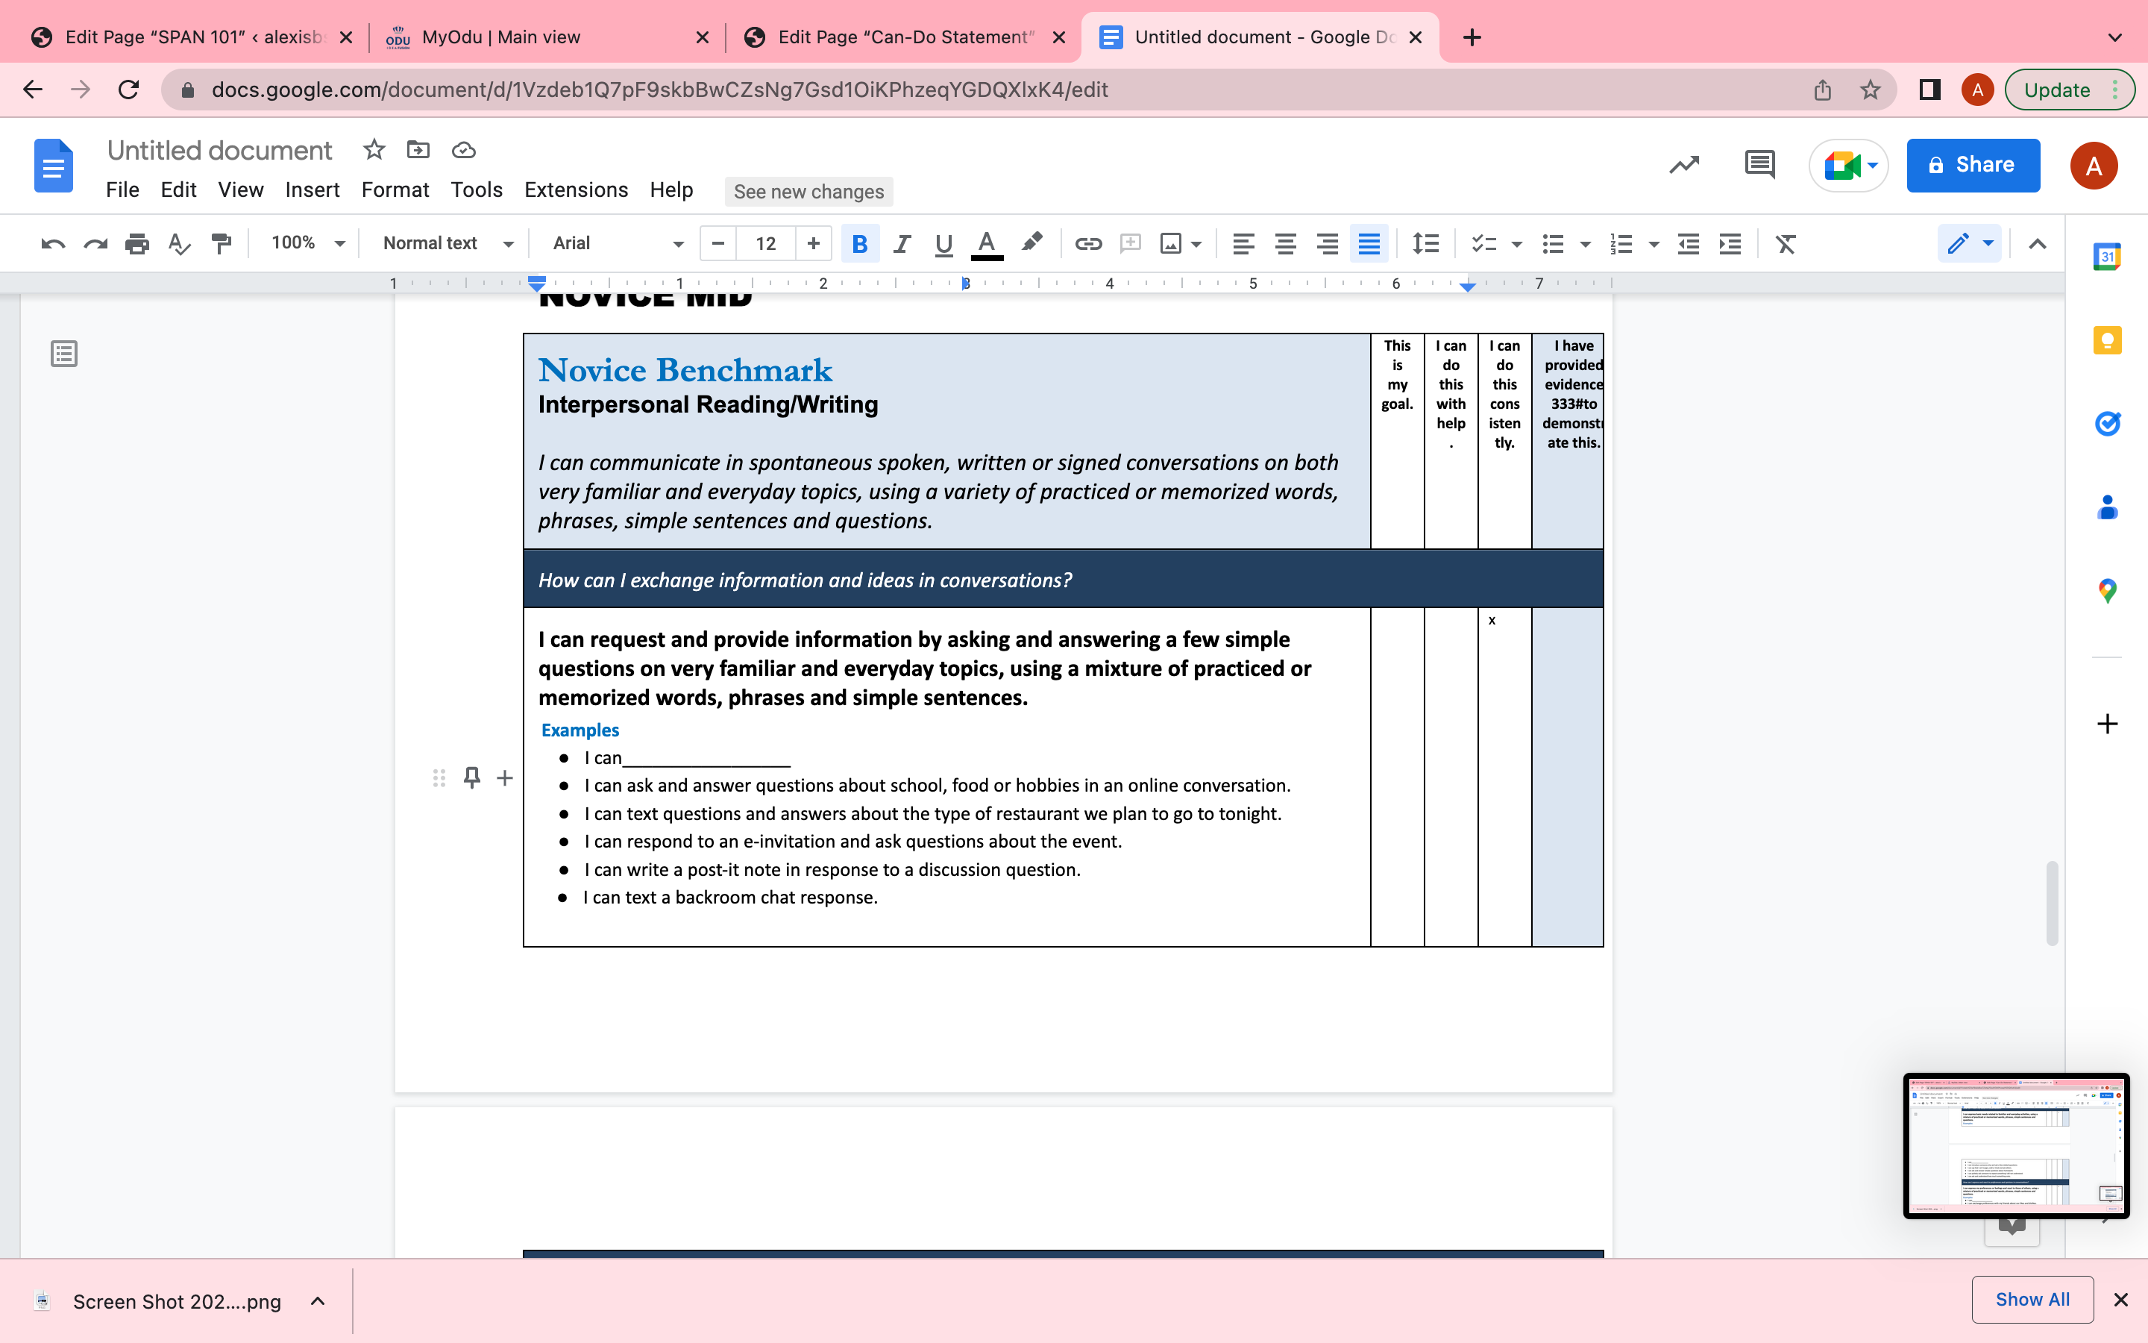Set left alignment
The width and height of the screenshot is (2148, 1343).
click(x=1243, y=243)
